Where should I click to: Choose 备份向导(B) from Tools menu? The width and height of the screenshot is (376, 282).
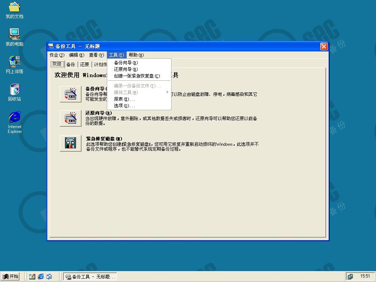coord(139,62)
